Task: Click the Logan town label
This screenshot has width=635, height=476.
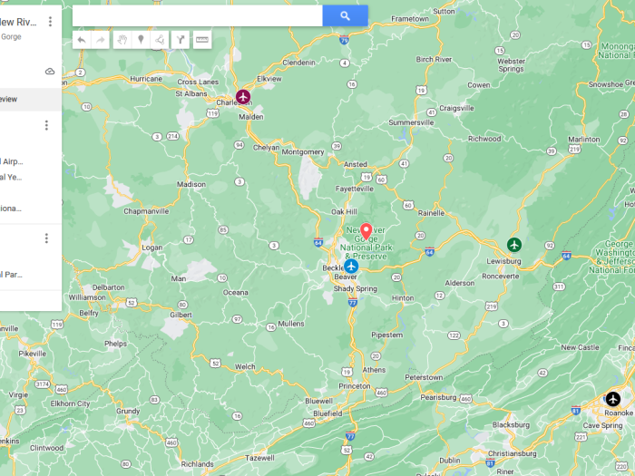Action: pyautogui.click(x=151, y=248)
